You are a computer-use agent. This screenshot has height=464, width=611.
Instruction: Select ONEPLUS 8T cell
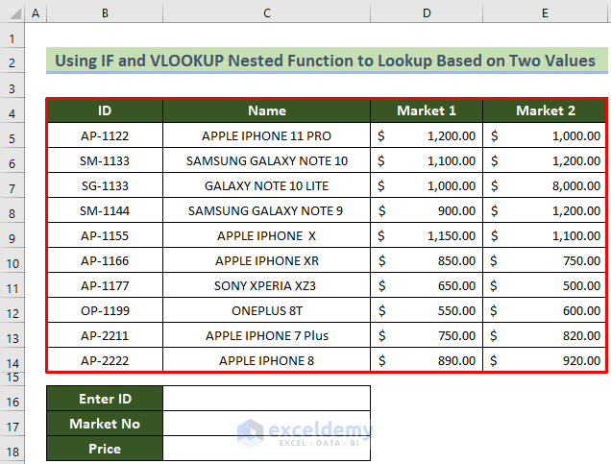pos(266,310)
